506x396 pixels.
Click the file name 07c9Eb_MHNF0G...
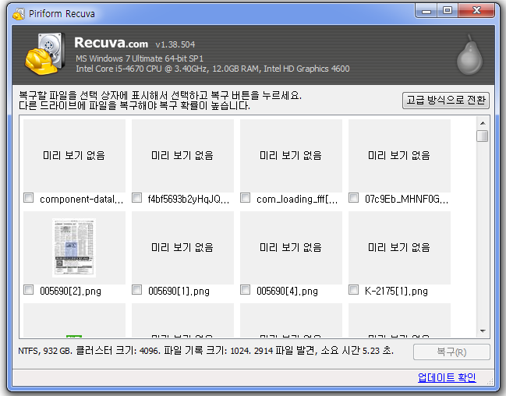point(407,199)
